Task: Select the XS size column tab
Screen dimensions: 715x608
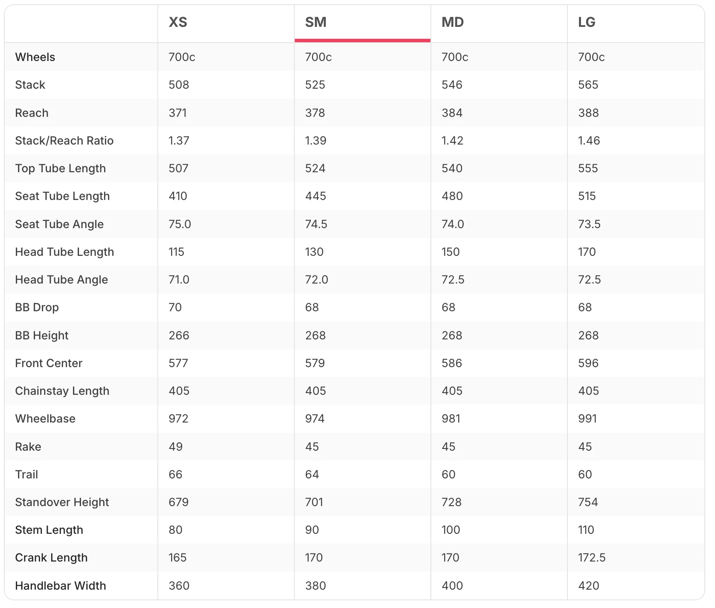Action: (226, 23)
